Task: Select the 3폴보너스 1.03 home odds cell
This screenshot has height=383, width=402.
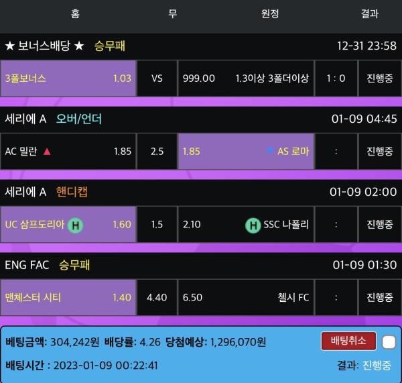Action: point(68,78)
